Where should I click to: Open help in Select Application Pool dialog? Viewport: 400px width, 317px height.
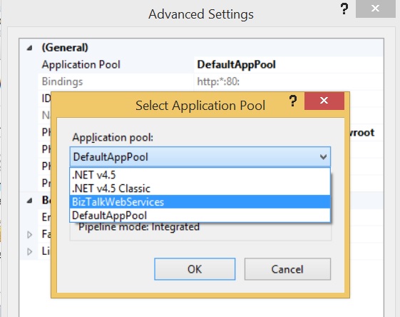pos(293,101)
